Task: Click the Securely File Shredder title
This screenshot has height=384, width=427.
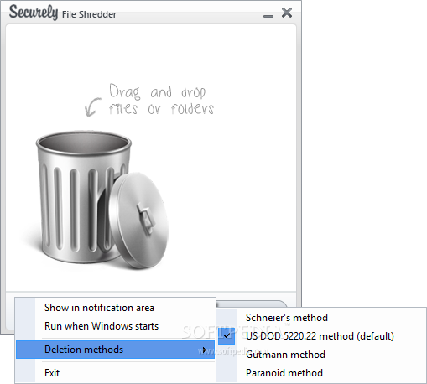Action: tap(63, 13)
